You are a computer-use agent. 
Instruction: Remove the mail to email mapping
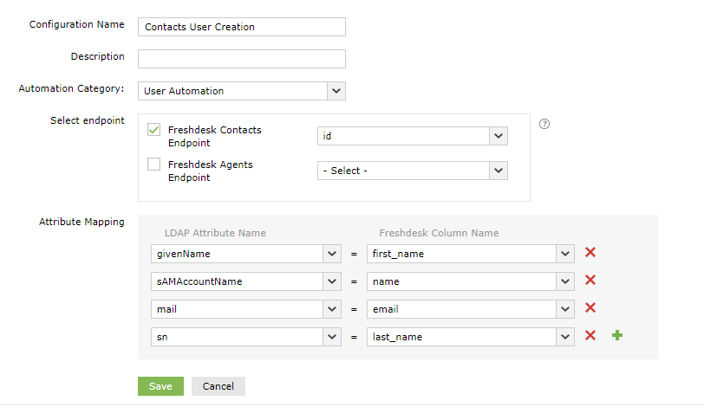590,308
